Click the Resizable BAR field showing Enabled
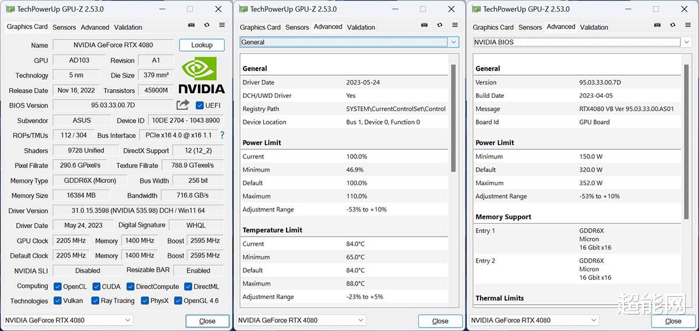The image size is (699, 331). pyautogui.click(x=198, y=270)
